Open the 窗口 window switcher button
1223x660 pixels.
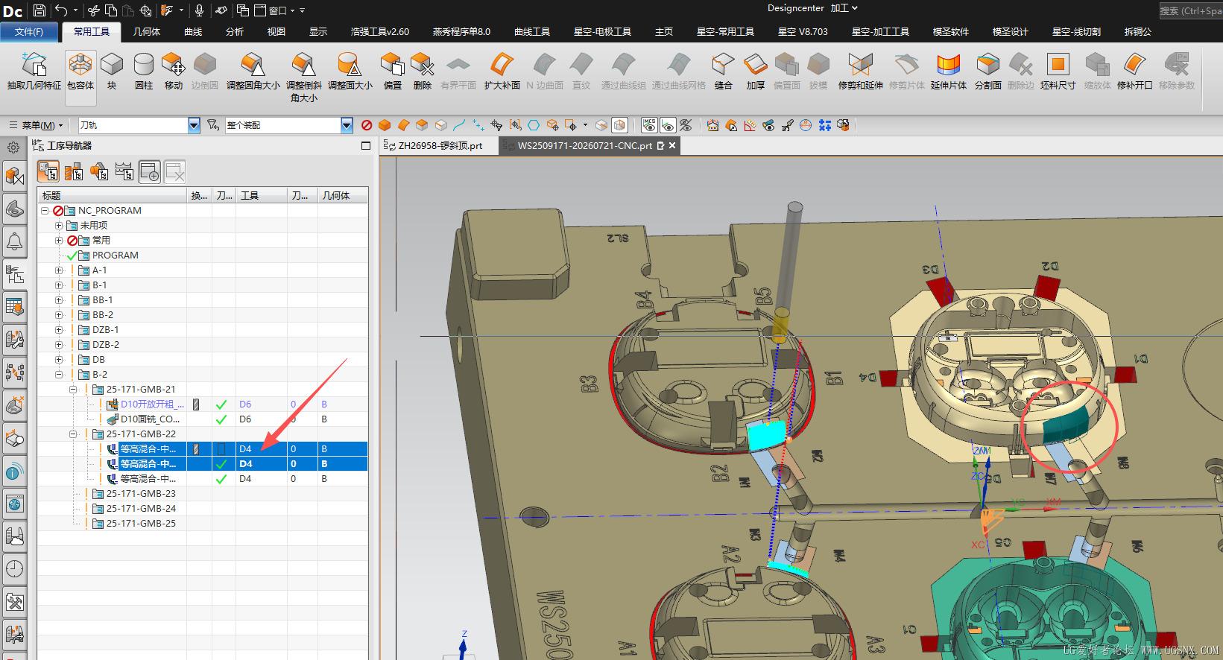point(274,10)
